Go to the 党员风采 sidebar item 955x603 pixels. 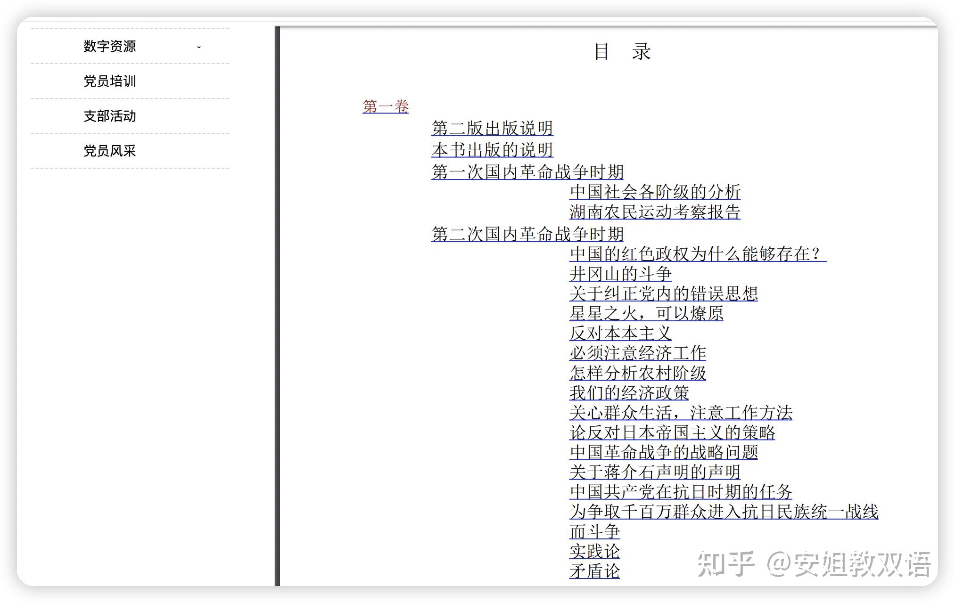coord(109,151)
